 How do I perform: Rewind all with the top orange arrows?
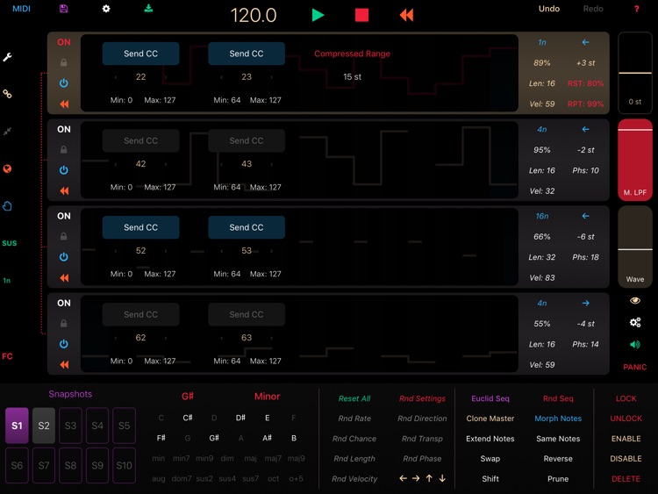click(x=406, y=15)
